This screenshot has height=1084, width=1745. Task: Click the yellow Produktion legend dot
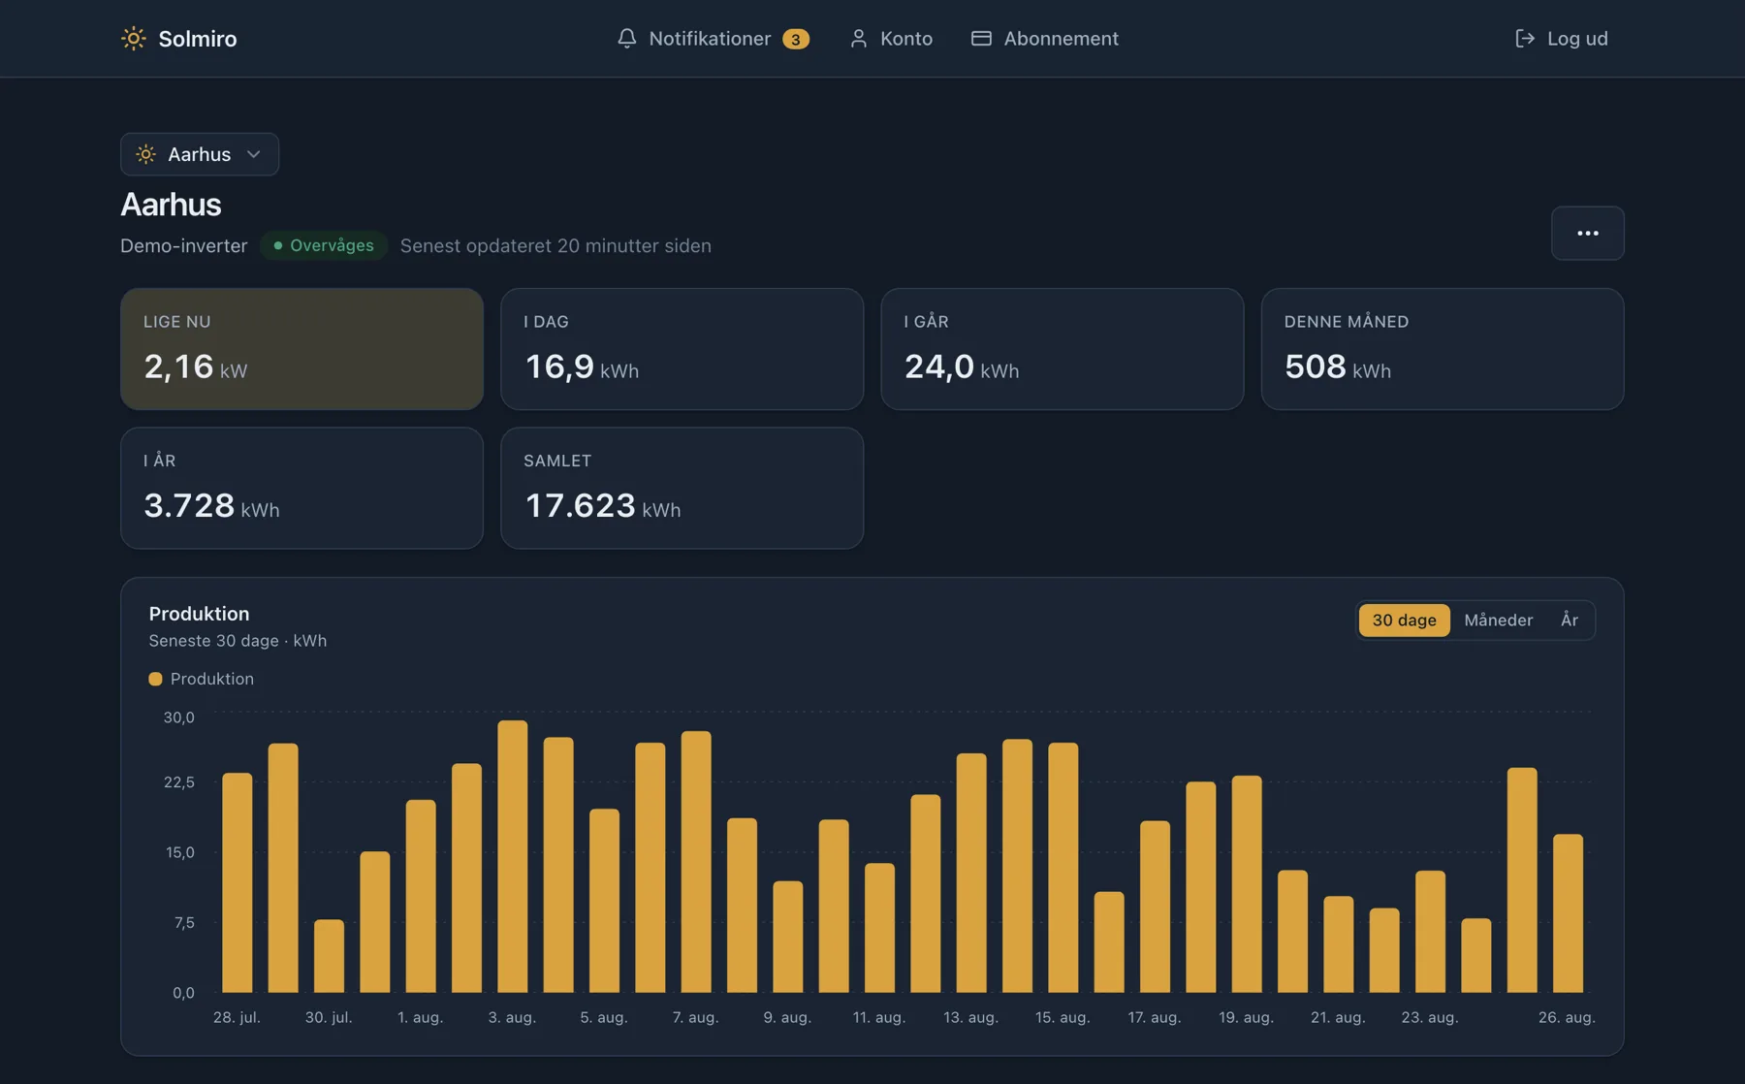(155, 679)
